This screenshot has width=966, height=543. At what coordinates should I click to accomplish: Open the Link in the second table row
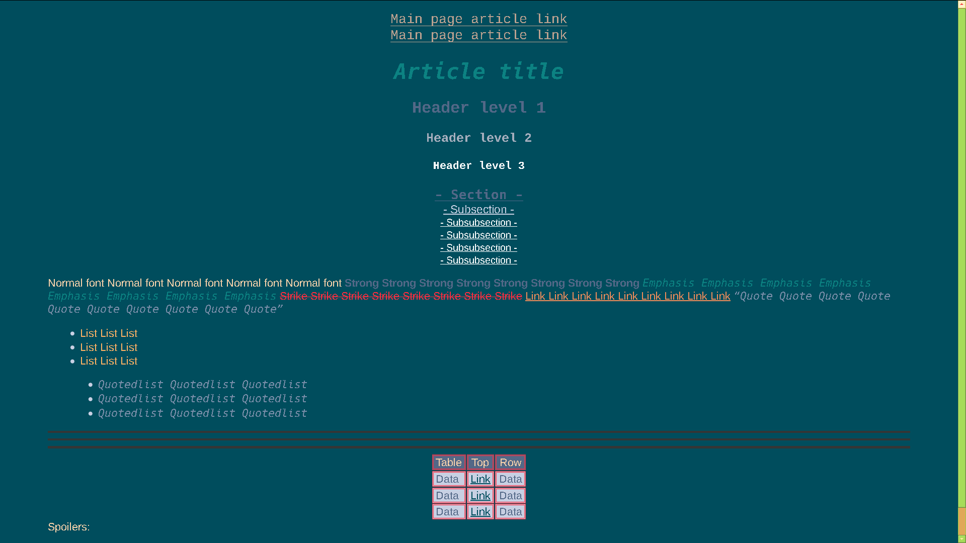pyautogui.click(x=480, y=495)
